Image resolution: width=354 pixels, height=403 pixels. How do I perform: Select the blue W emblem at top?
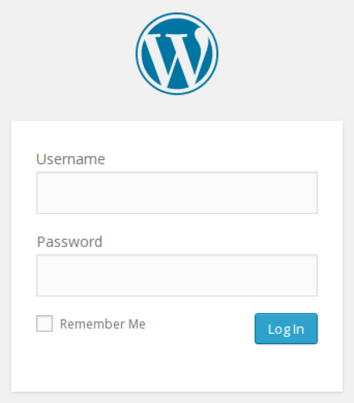(177, 54)
